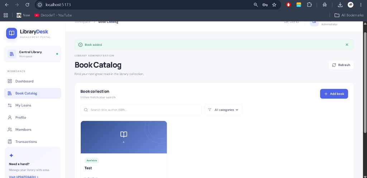
Task: Click the filter funnel icon
Action: 210,110
